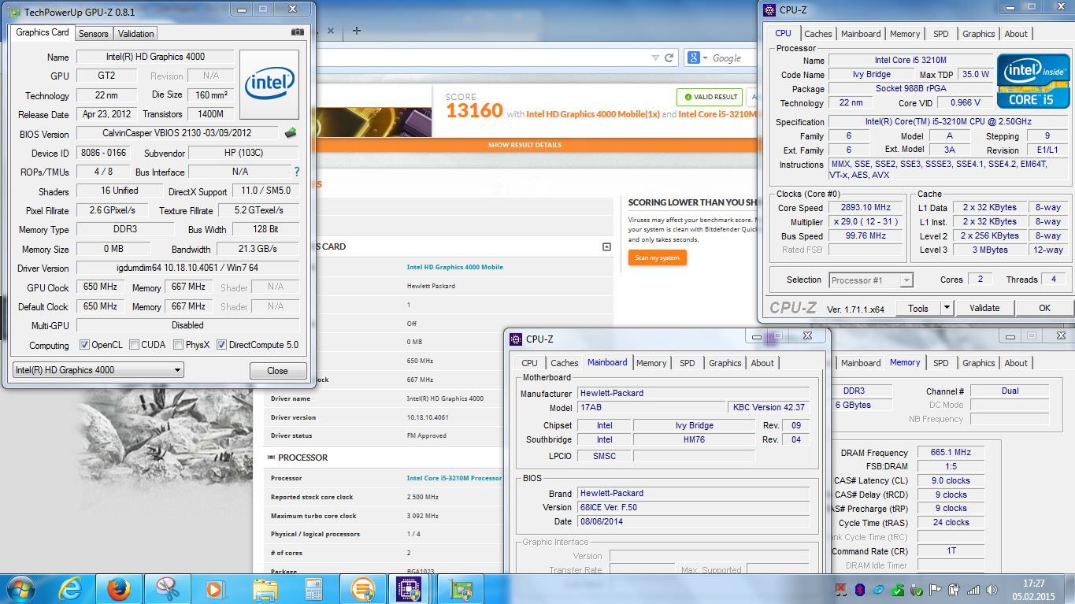The image size is (1075, 604).
Task: Switch to CPU-Z on the taskbar
Action: coord(409,589)
